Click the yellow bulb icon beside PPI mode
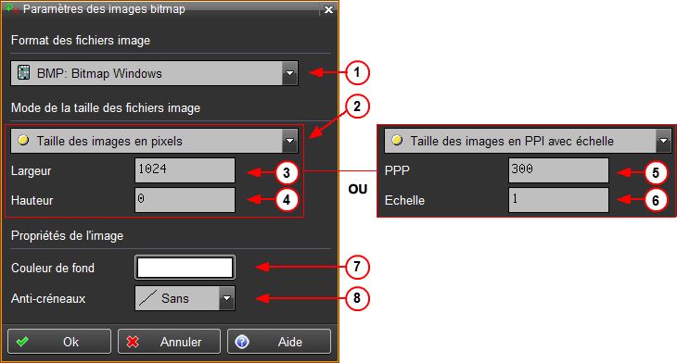Viewport: 677px width, 363px height. click(397, 140)
